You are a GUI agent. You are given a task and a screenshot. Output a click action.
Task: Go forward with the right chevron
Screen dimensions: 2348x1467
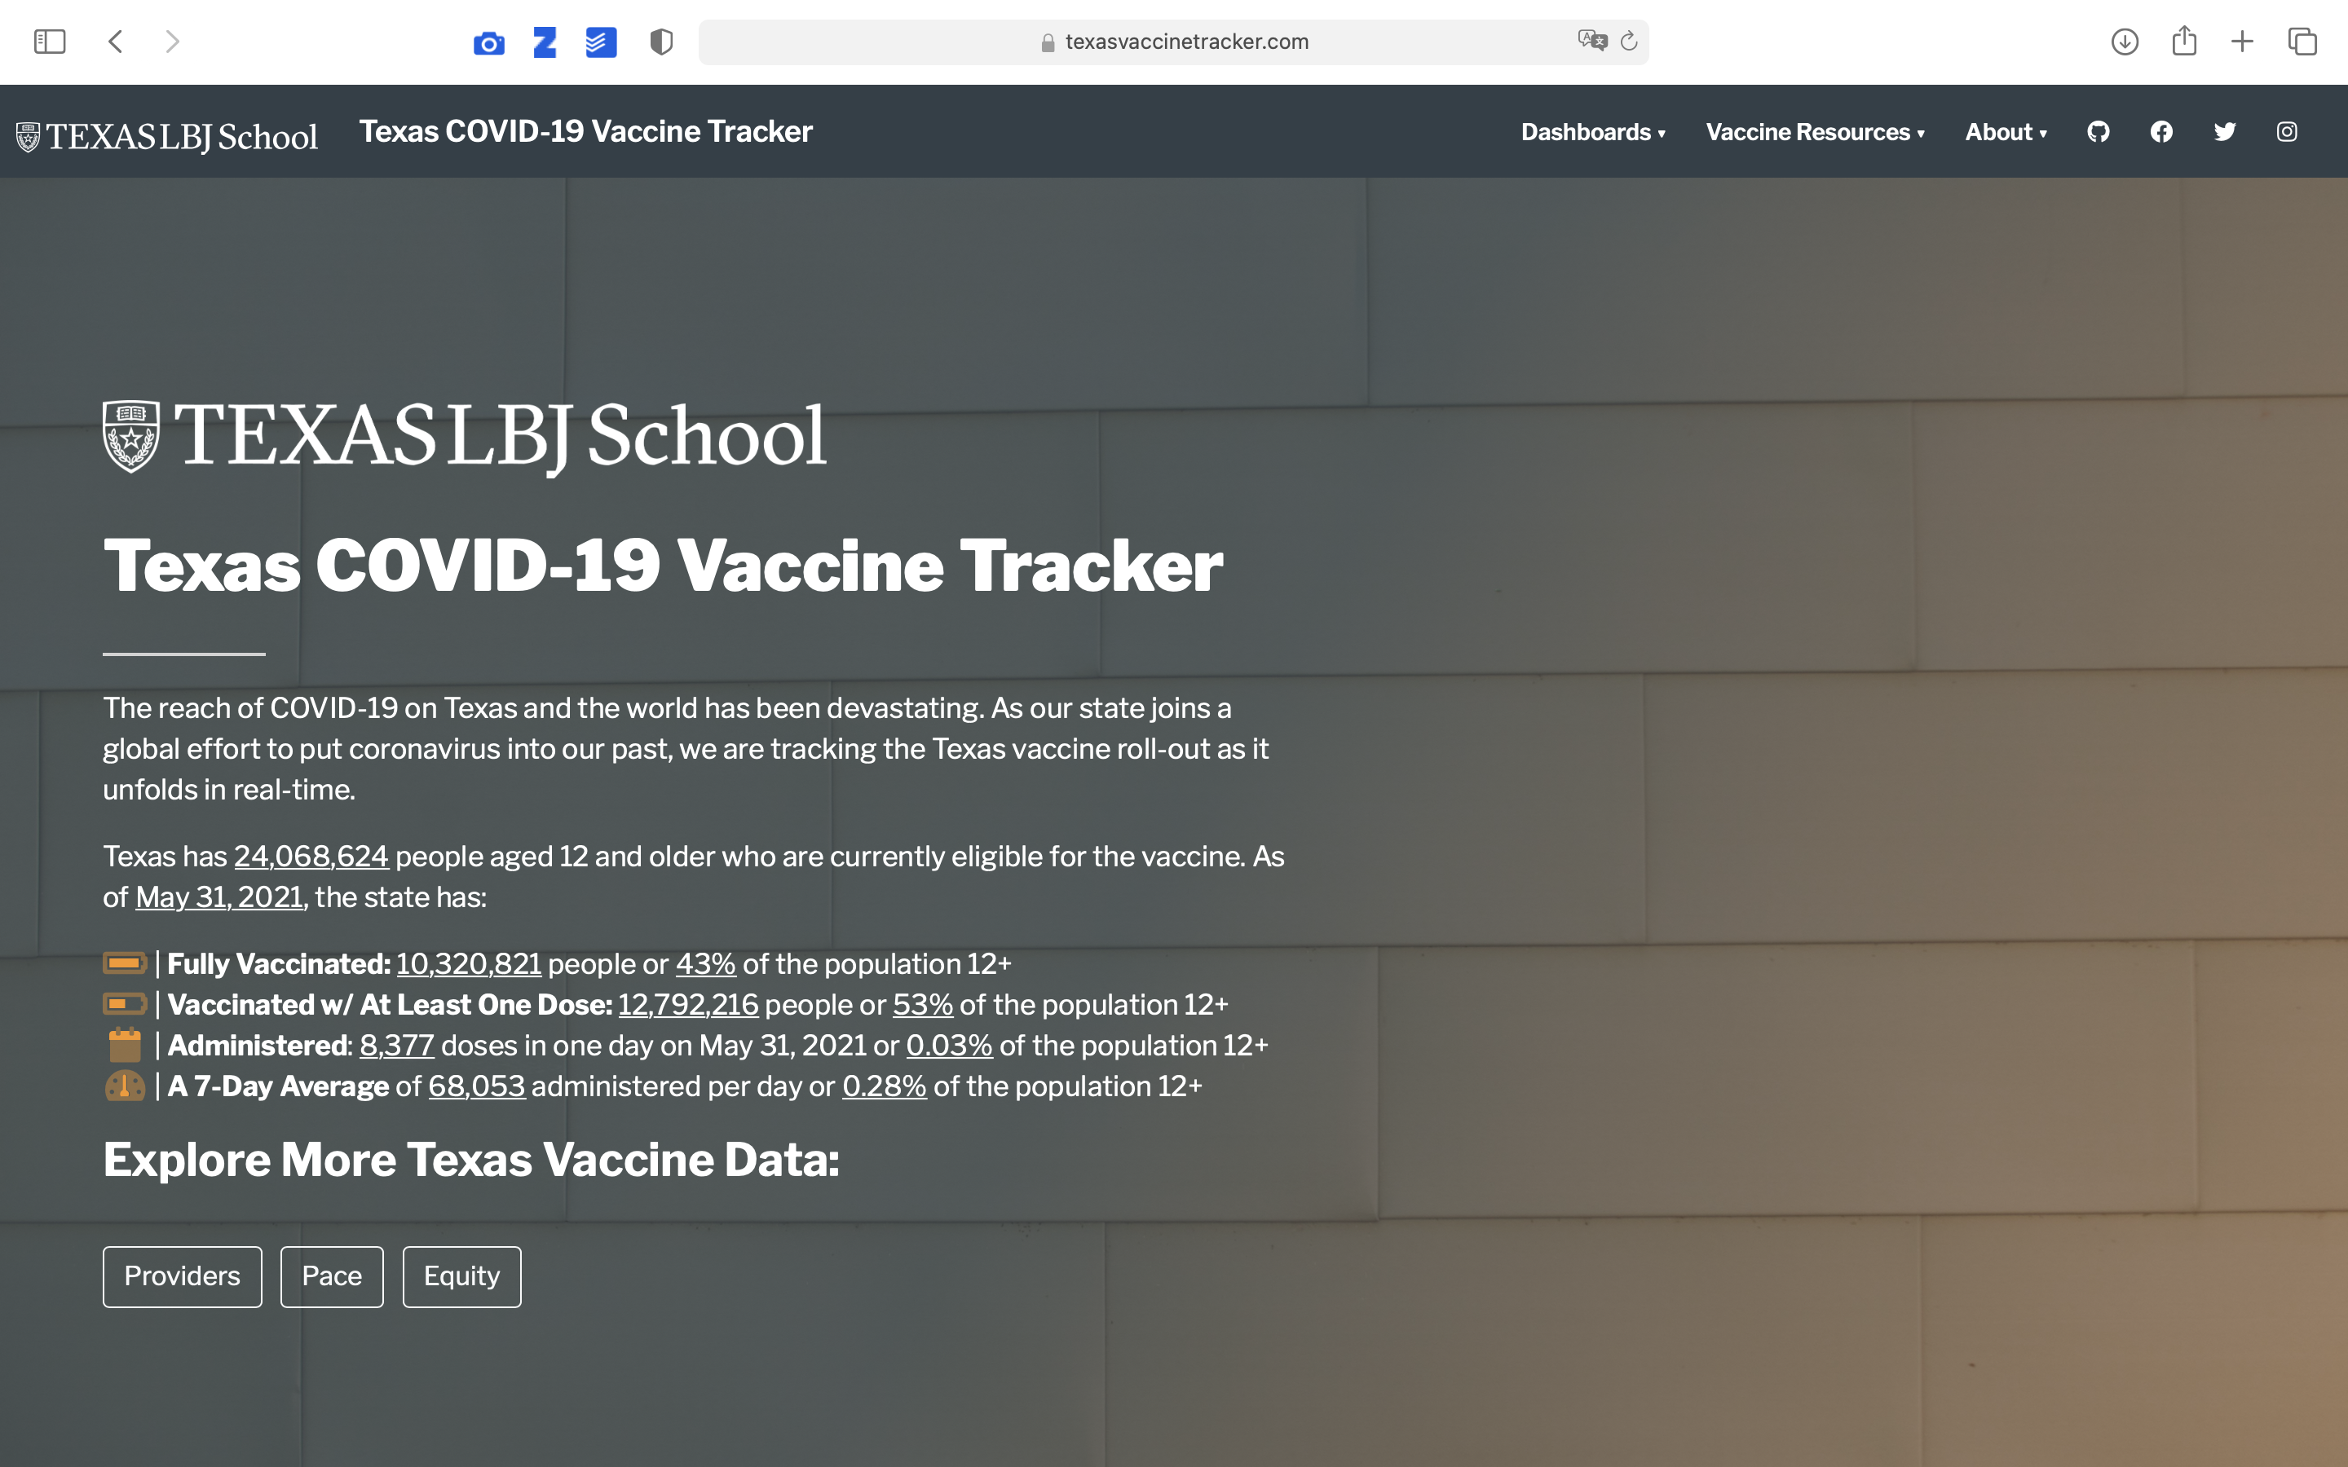coord(173,42)
